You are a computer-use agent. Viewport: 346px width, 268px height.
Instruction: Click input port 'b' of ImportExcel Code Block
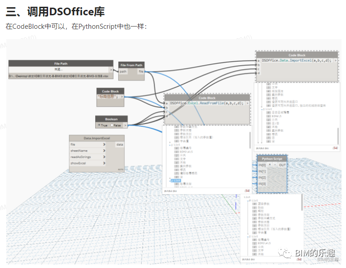tap(258, 65)
